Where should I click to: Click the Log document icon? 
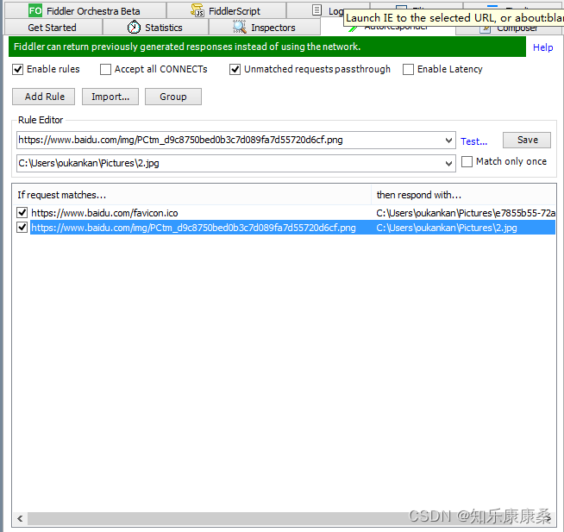click(x=316, y=10)
